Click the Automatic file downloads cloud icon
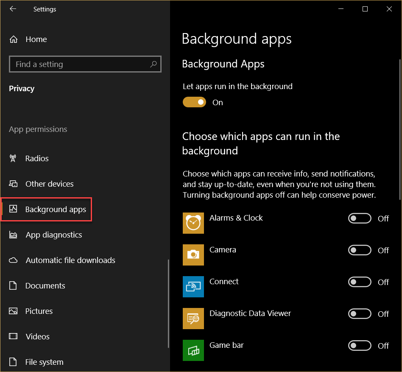402x372 pixels. tap(13, 260)
